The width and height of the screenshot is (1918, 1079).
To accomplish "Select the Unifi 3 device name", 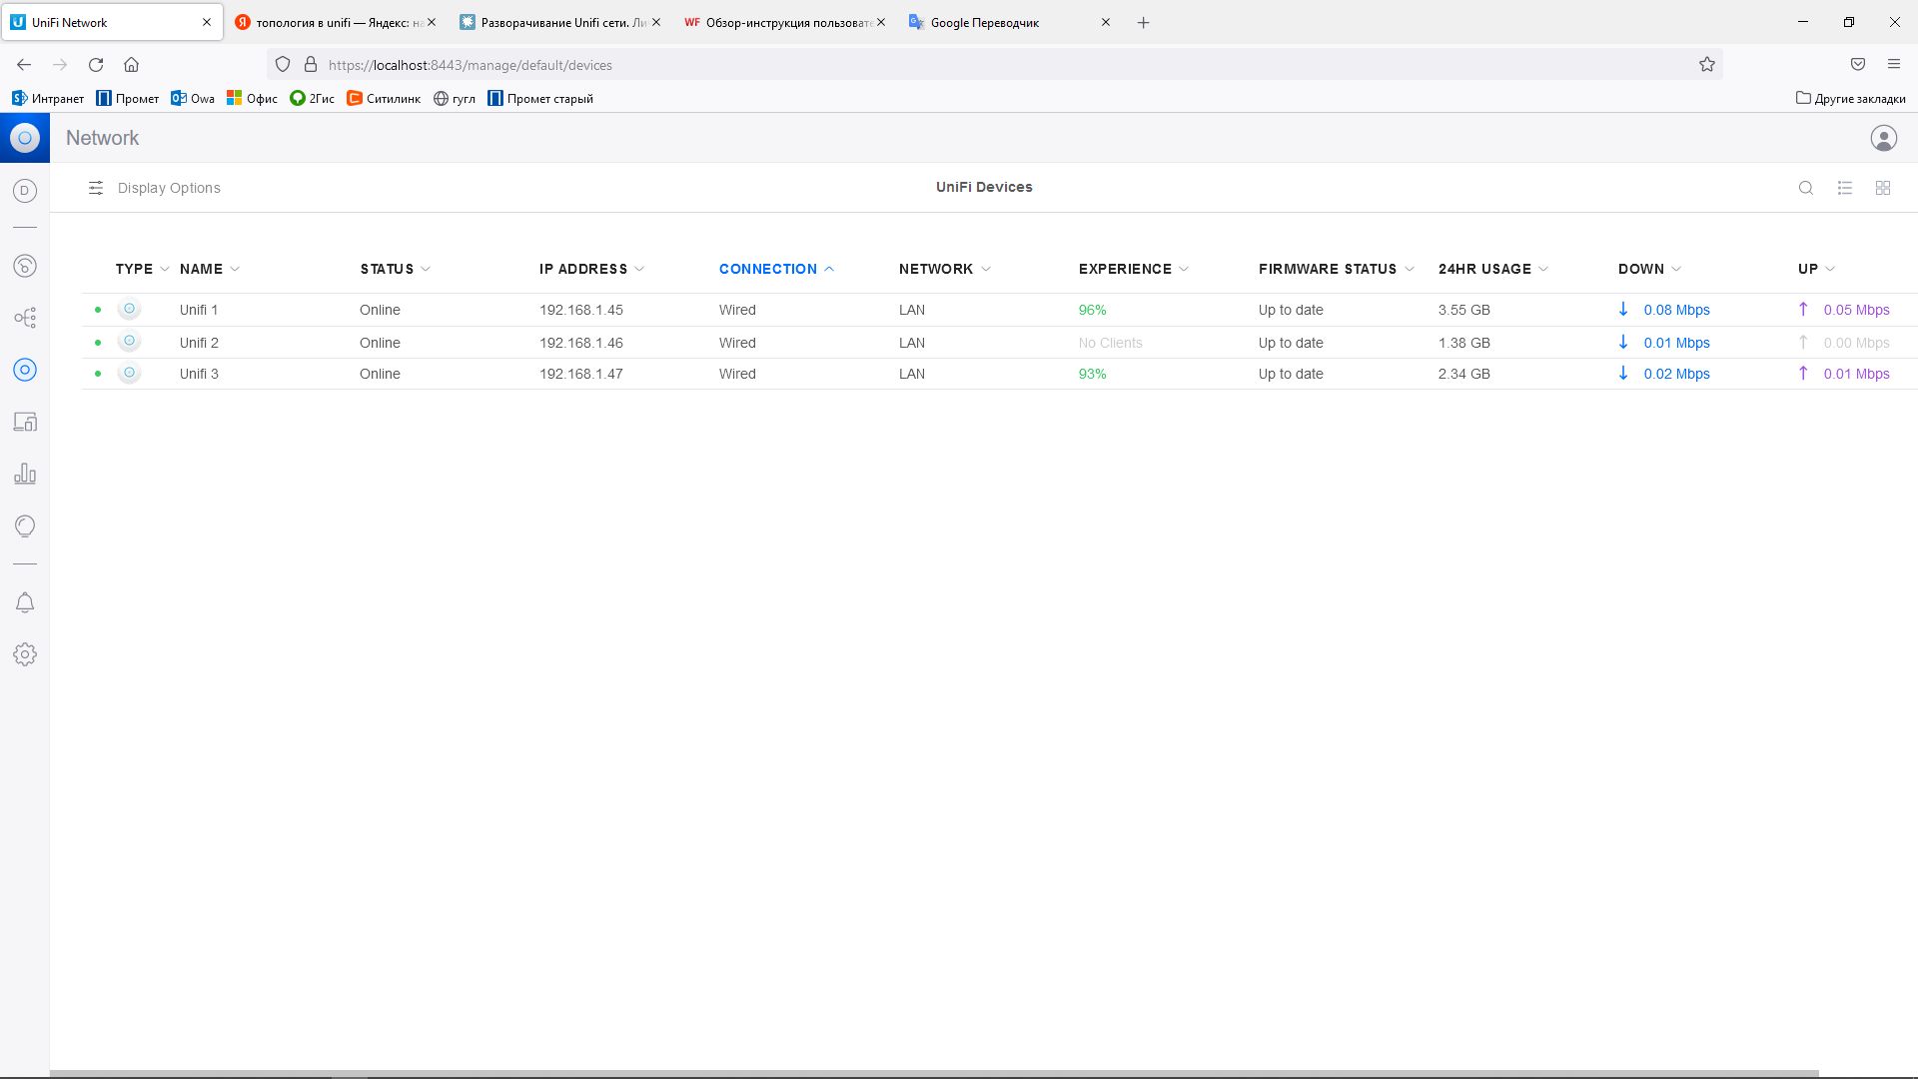I will coord(199,374).
